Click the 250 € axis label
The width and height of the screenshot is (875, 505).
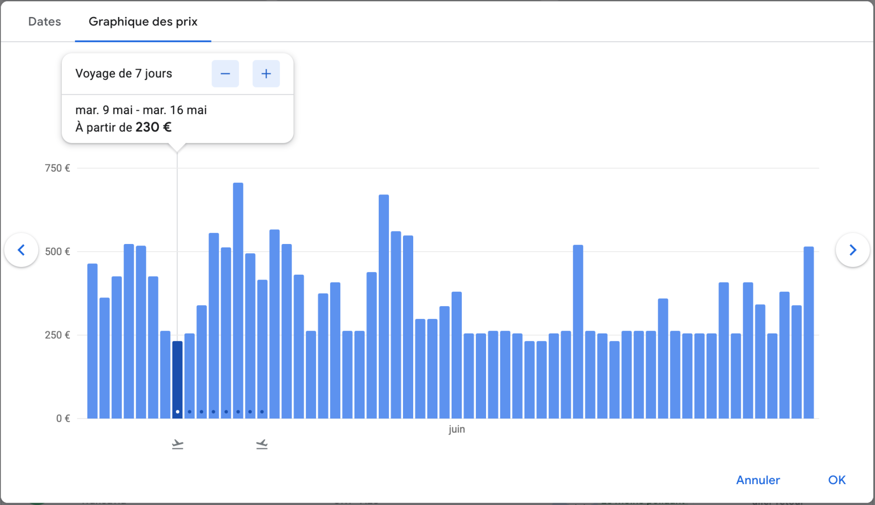point(57,335)
